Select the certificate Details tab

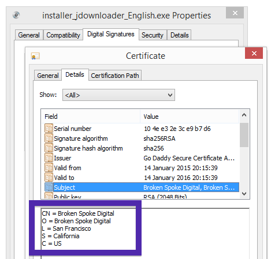coord(75,74)
